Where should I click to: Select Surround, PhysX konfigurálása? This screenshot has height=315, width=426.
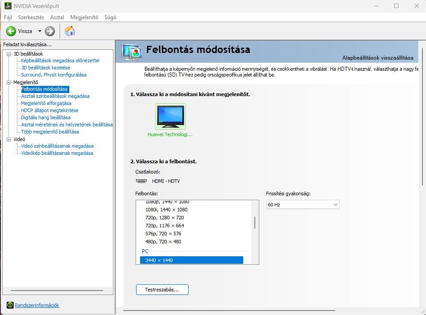[54, 75]
